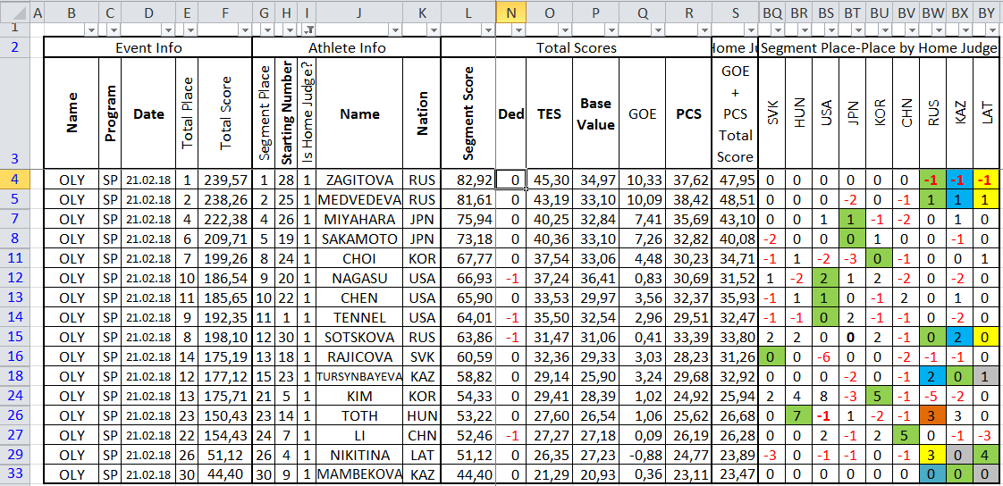Click the 'Nation' column title cell

[x=422, y=113]
